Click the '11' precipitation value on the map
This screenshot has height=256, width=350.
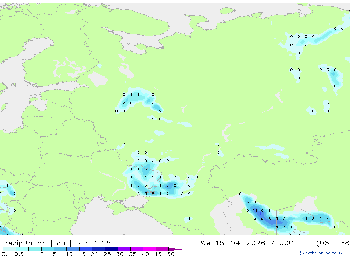pyautogui.click(x=255, y=210)
